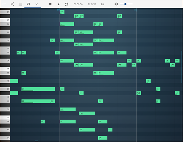
Task: Toggle the loop repeat button
Action: (66, 4)
